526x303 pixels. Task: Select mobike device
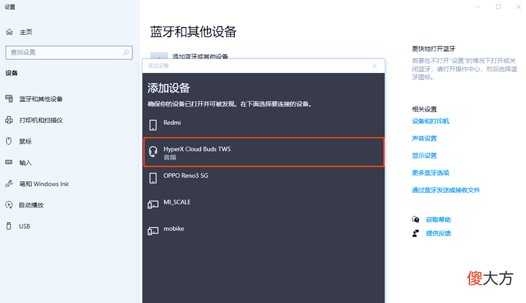tap(264, 231)
